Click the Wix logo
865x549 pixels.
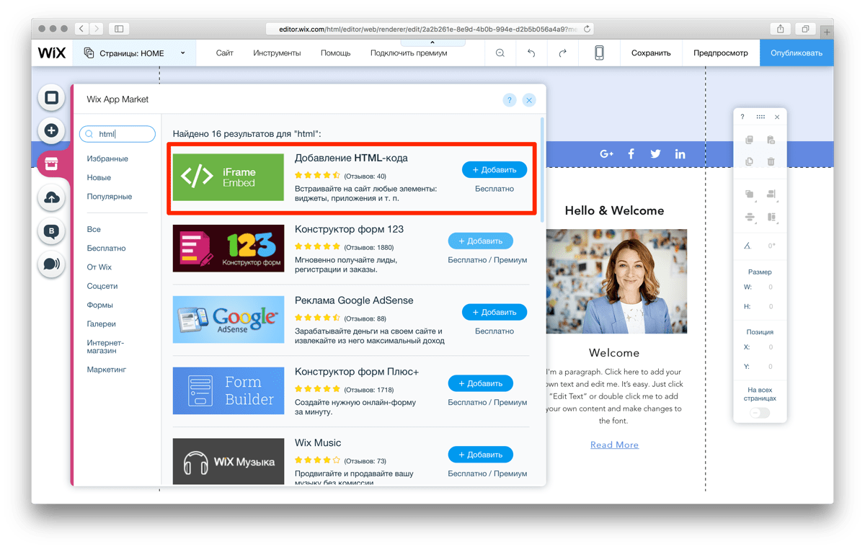pos(52,53)
